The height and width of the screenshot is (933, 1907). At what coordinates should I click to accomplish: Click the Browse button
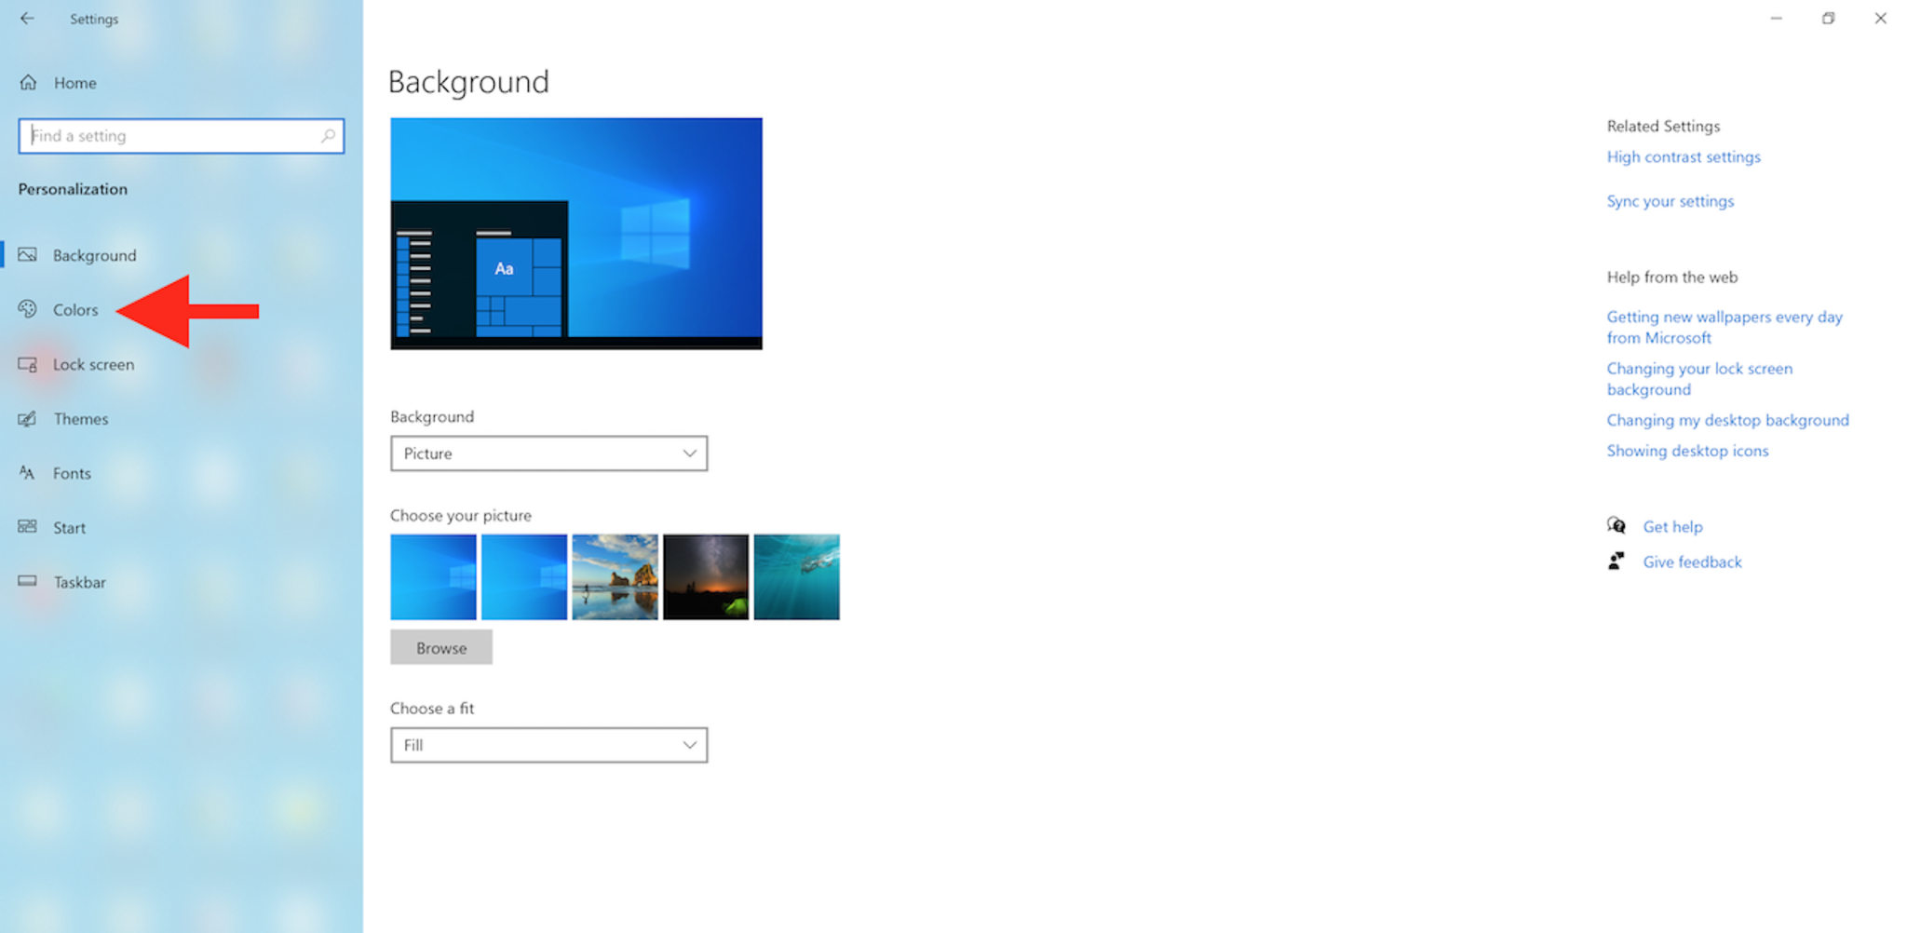[440, 647]
